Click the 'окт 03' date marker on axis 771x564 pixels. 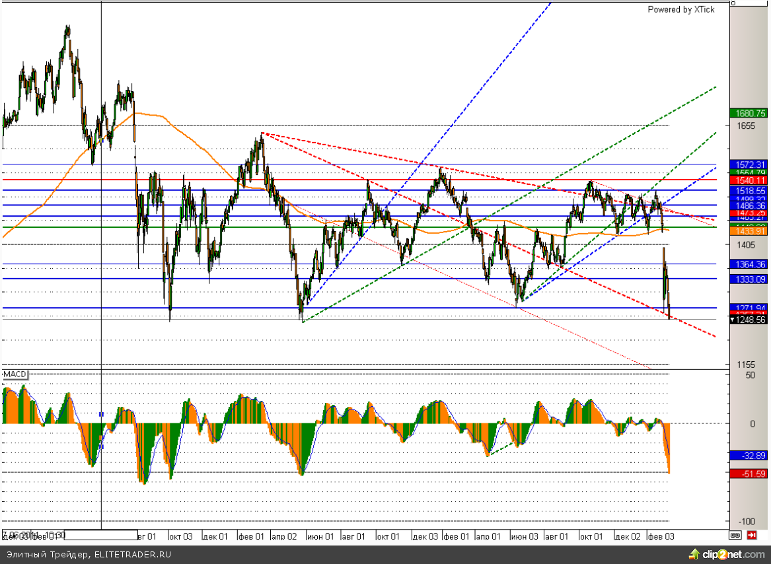tap(180, 537)
